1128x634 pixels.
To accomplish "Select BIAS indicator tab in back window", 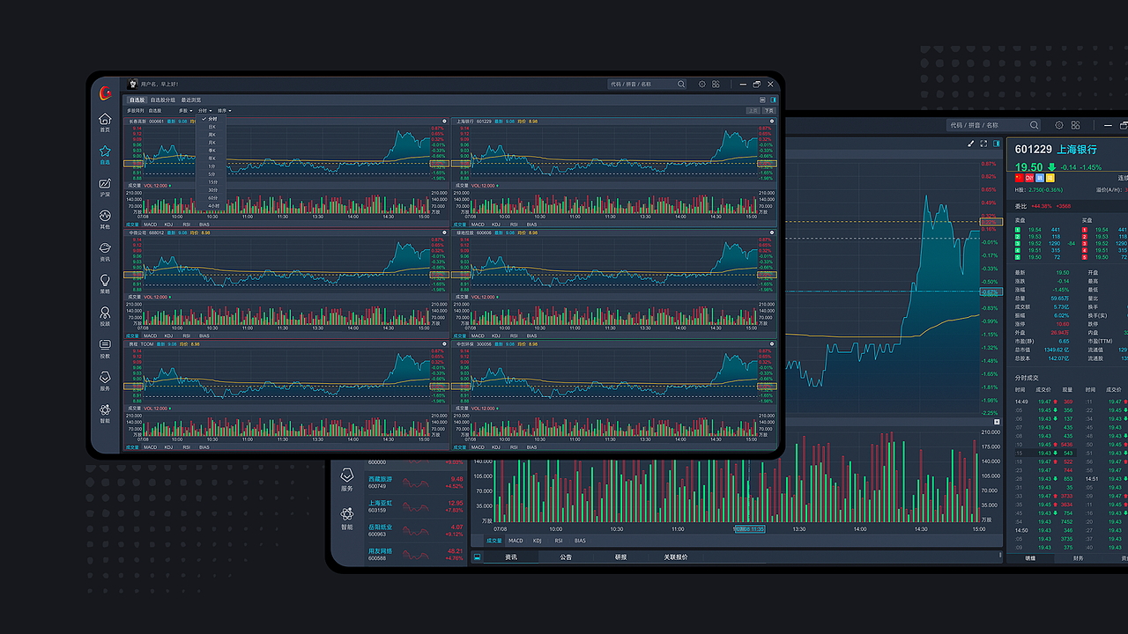I will click(x=580, y=541).
